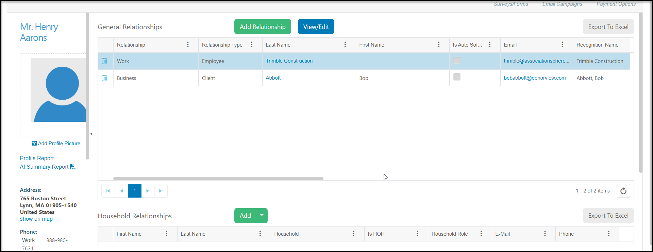Refresh the General Relationships grid

(x=623, y=191)
